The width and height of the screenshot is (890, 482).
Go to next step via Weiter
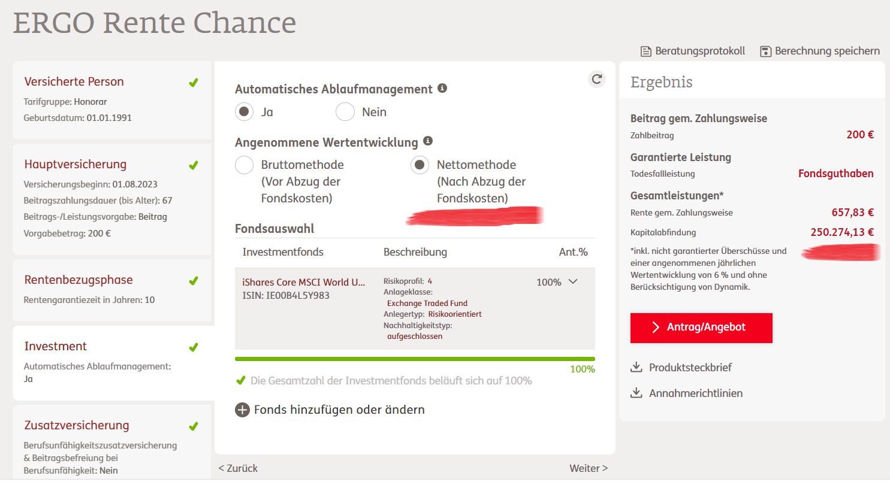(589, 468)
